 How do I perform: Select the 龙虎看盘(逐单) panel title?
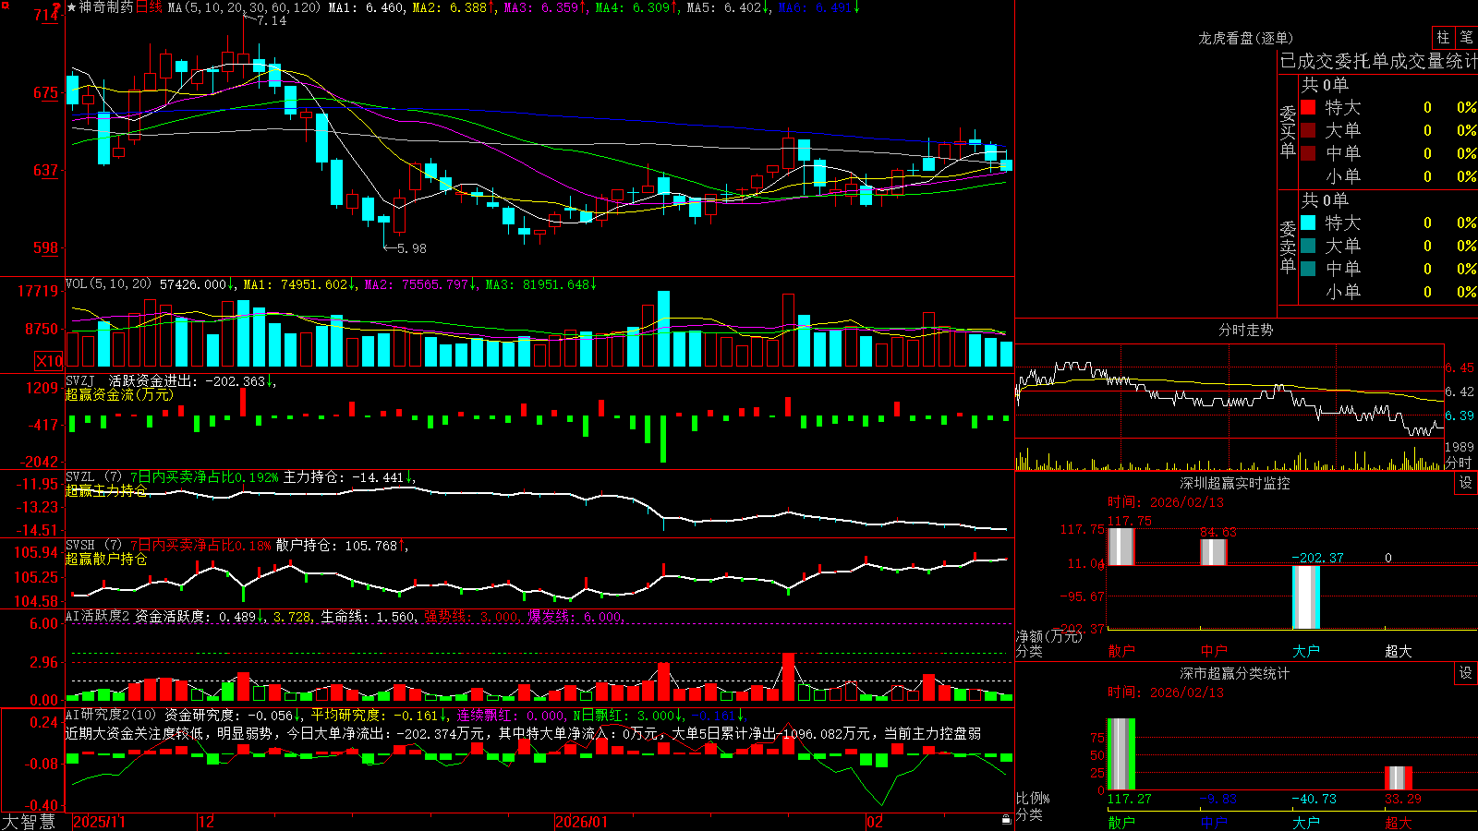click(x=1245, y=38)
